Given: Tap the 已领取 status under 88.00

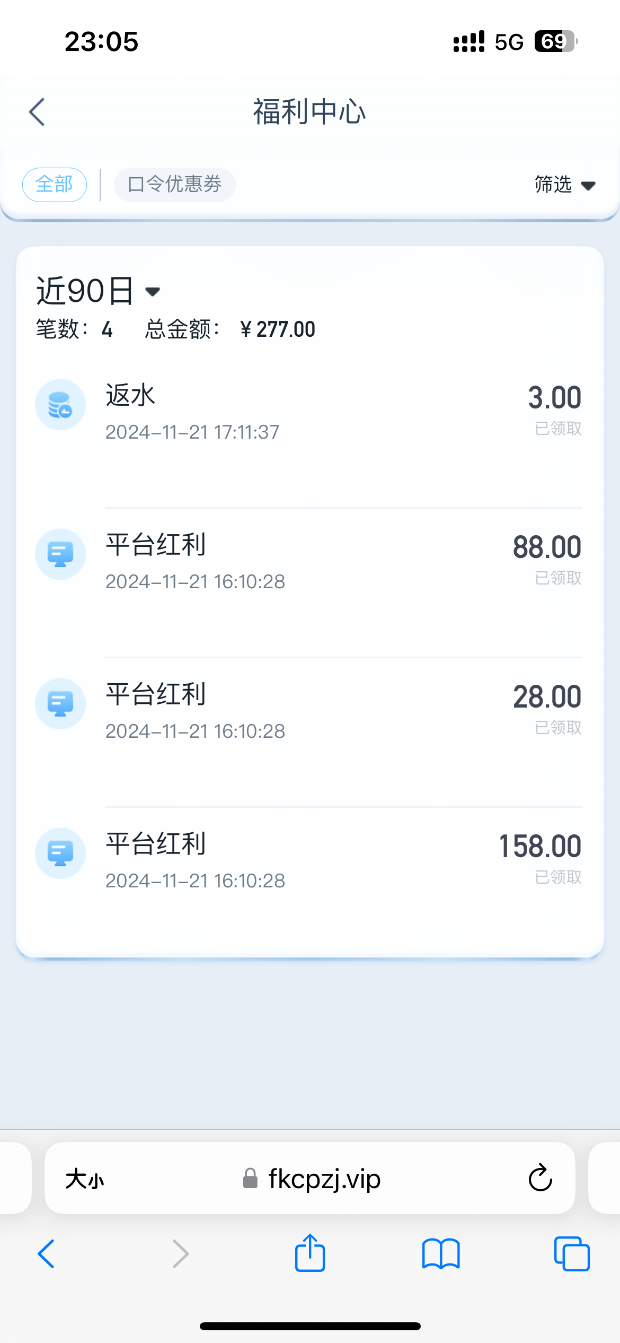Looking at the screenshot, I should pos(558,578).
